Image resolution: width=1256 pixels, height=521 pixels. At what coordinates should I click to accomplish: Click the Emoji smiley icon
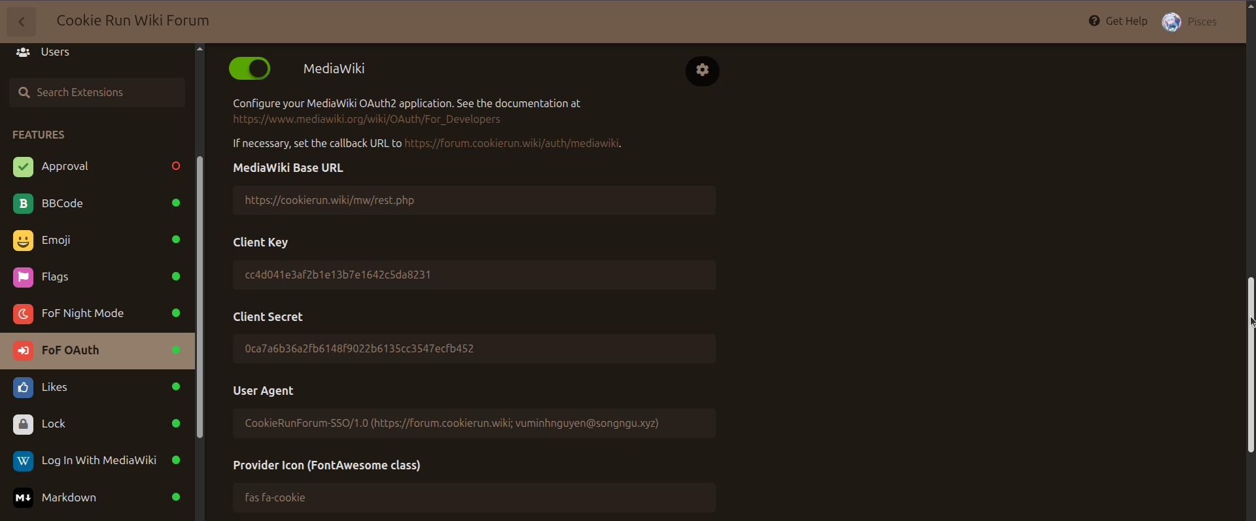[23, 240]
